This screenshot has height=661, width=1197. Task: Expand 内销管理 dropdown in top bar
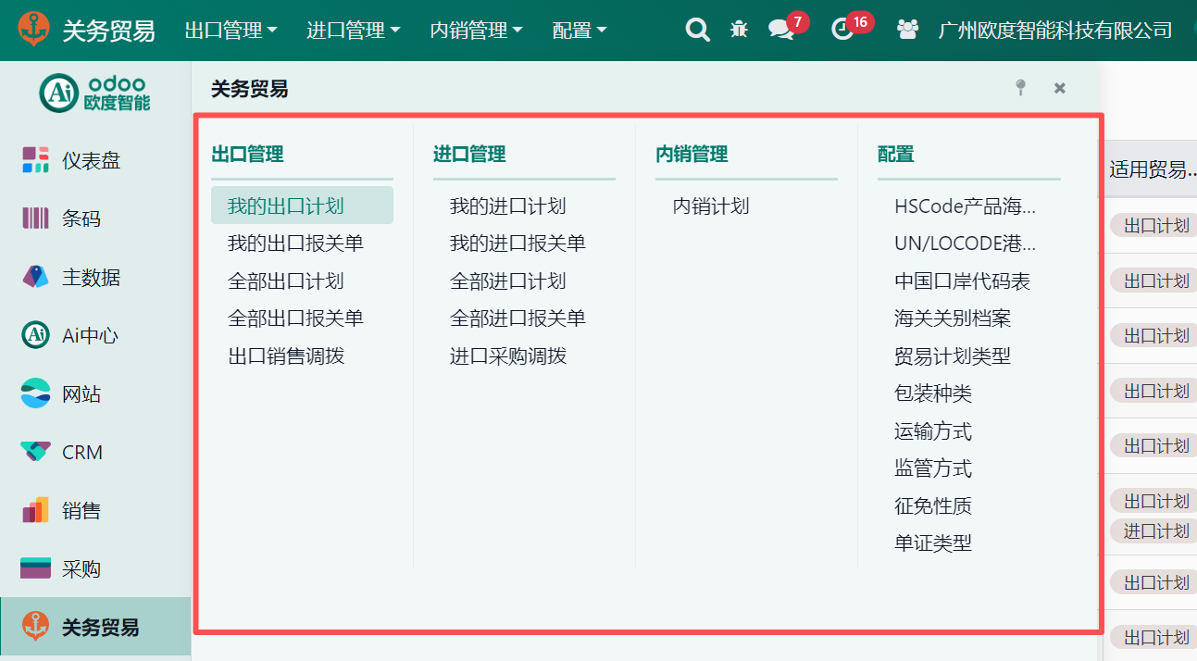(477, 30)
